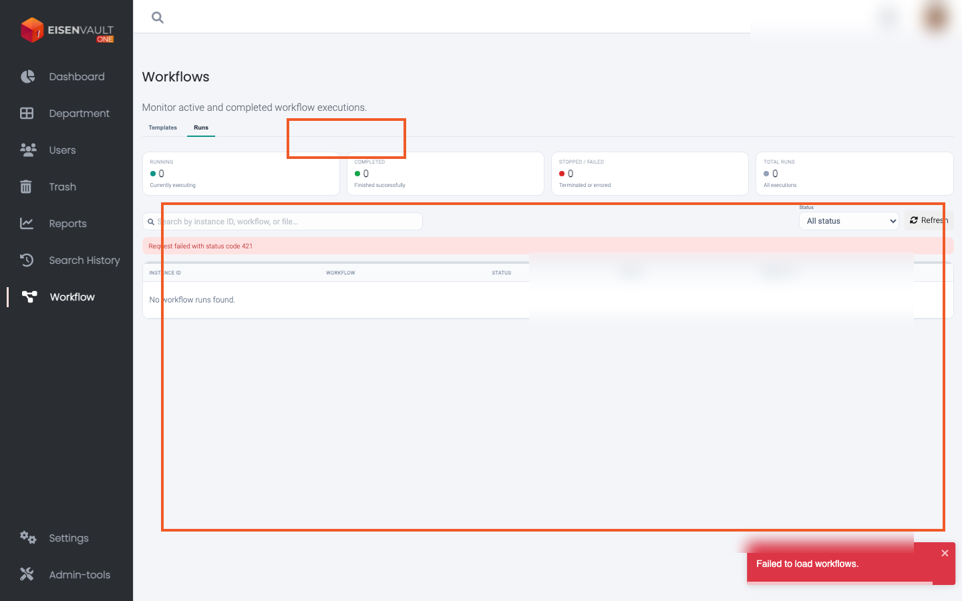Screen dimensions: 962x601
Task: Click the Dashboard pie chart icon
Action: (27, 77)
